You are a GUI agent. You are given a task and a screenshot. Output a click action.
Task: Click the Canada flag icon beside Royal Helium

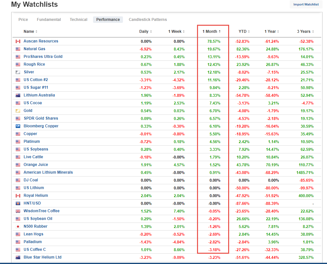point(18,196)
